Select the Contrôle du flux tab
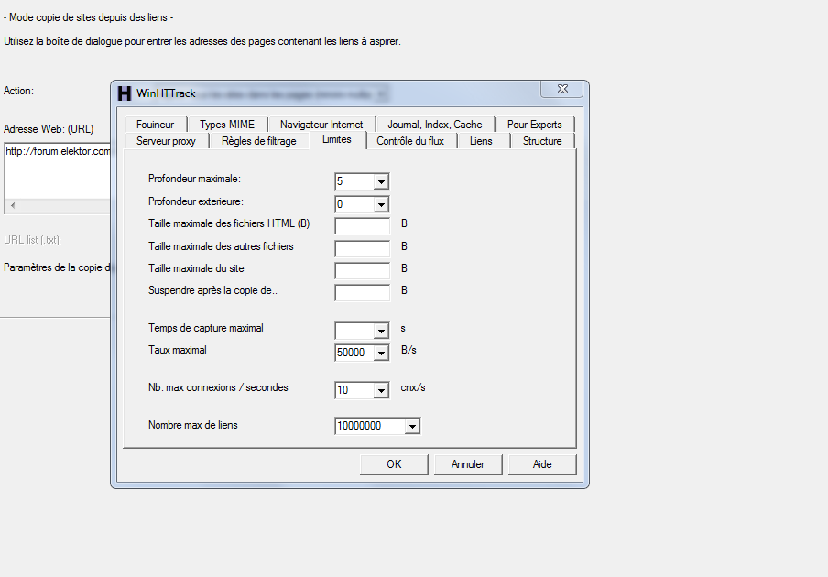The image size is (828, 577). pyautogui.click(x=410, y=141)
